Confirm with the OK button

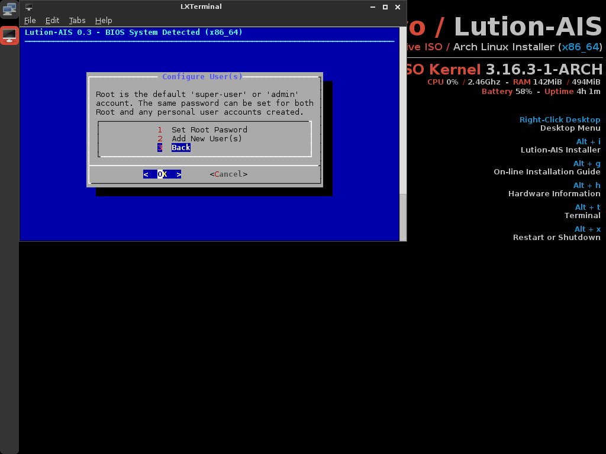[x=162, y=174]
